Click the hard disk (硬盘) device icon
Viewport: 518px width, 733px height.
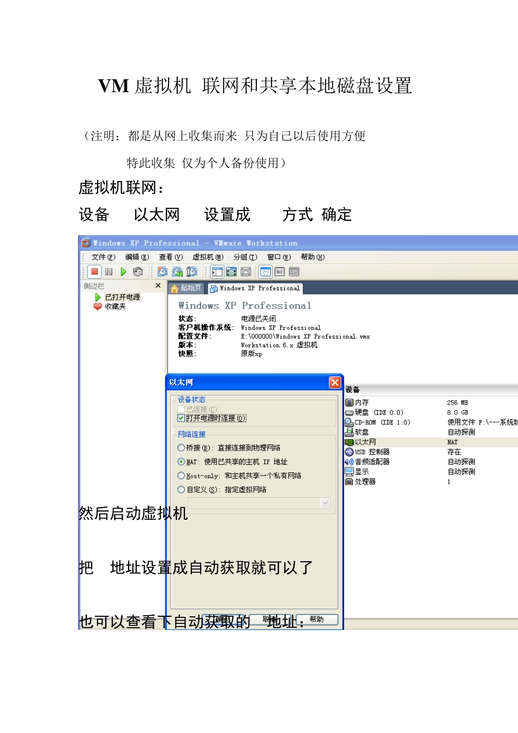[x=350, y=413]
